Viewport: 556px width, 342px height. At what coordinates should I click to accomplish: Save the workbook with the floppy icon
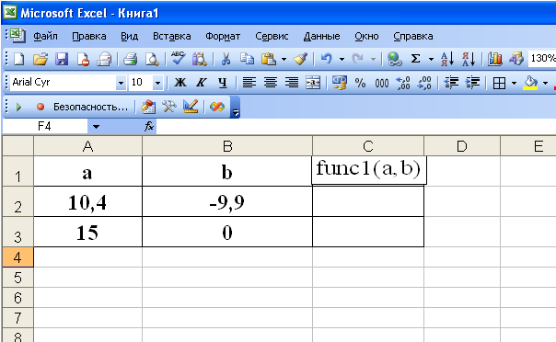coord(62,59)
